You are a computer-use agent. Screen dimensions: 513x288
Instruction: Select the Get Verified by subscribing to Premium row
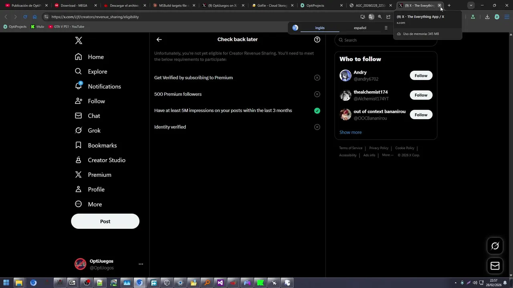point(237,78)
